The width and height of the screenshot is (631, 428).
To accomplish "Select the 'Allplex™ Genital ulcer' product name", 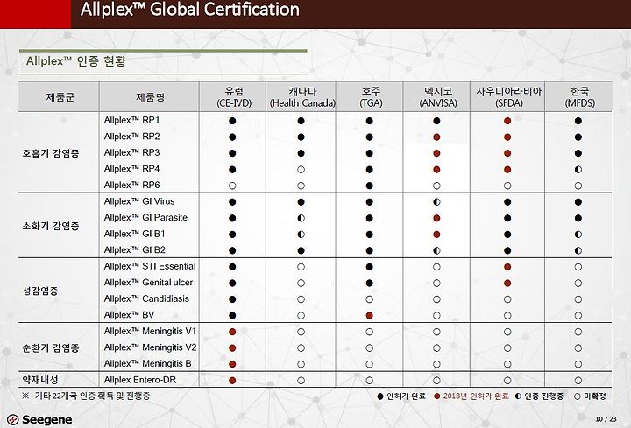I will pos(148,283).
